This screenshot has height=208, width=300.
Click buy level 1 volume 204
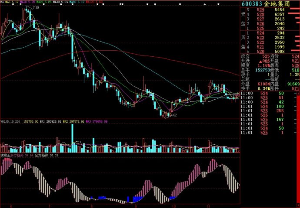point(281,33)
